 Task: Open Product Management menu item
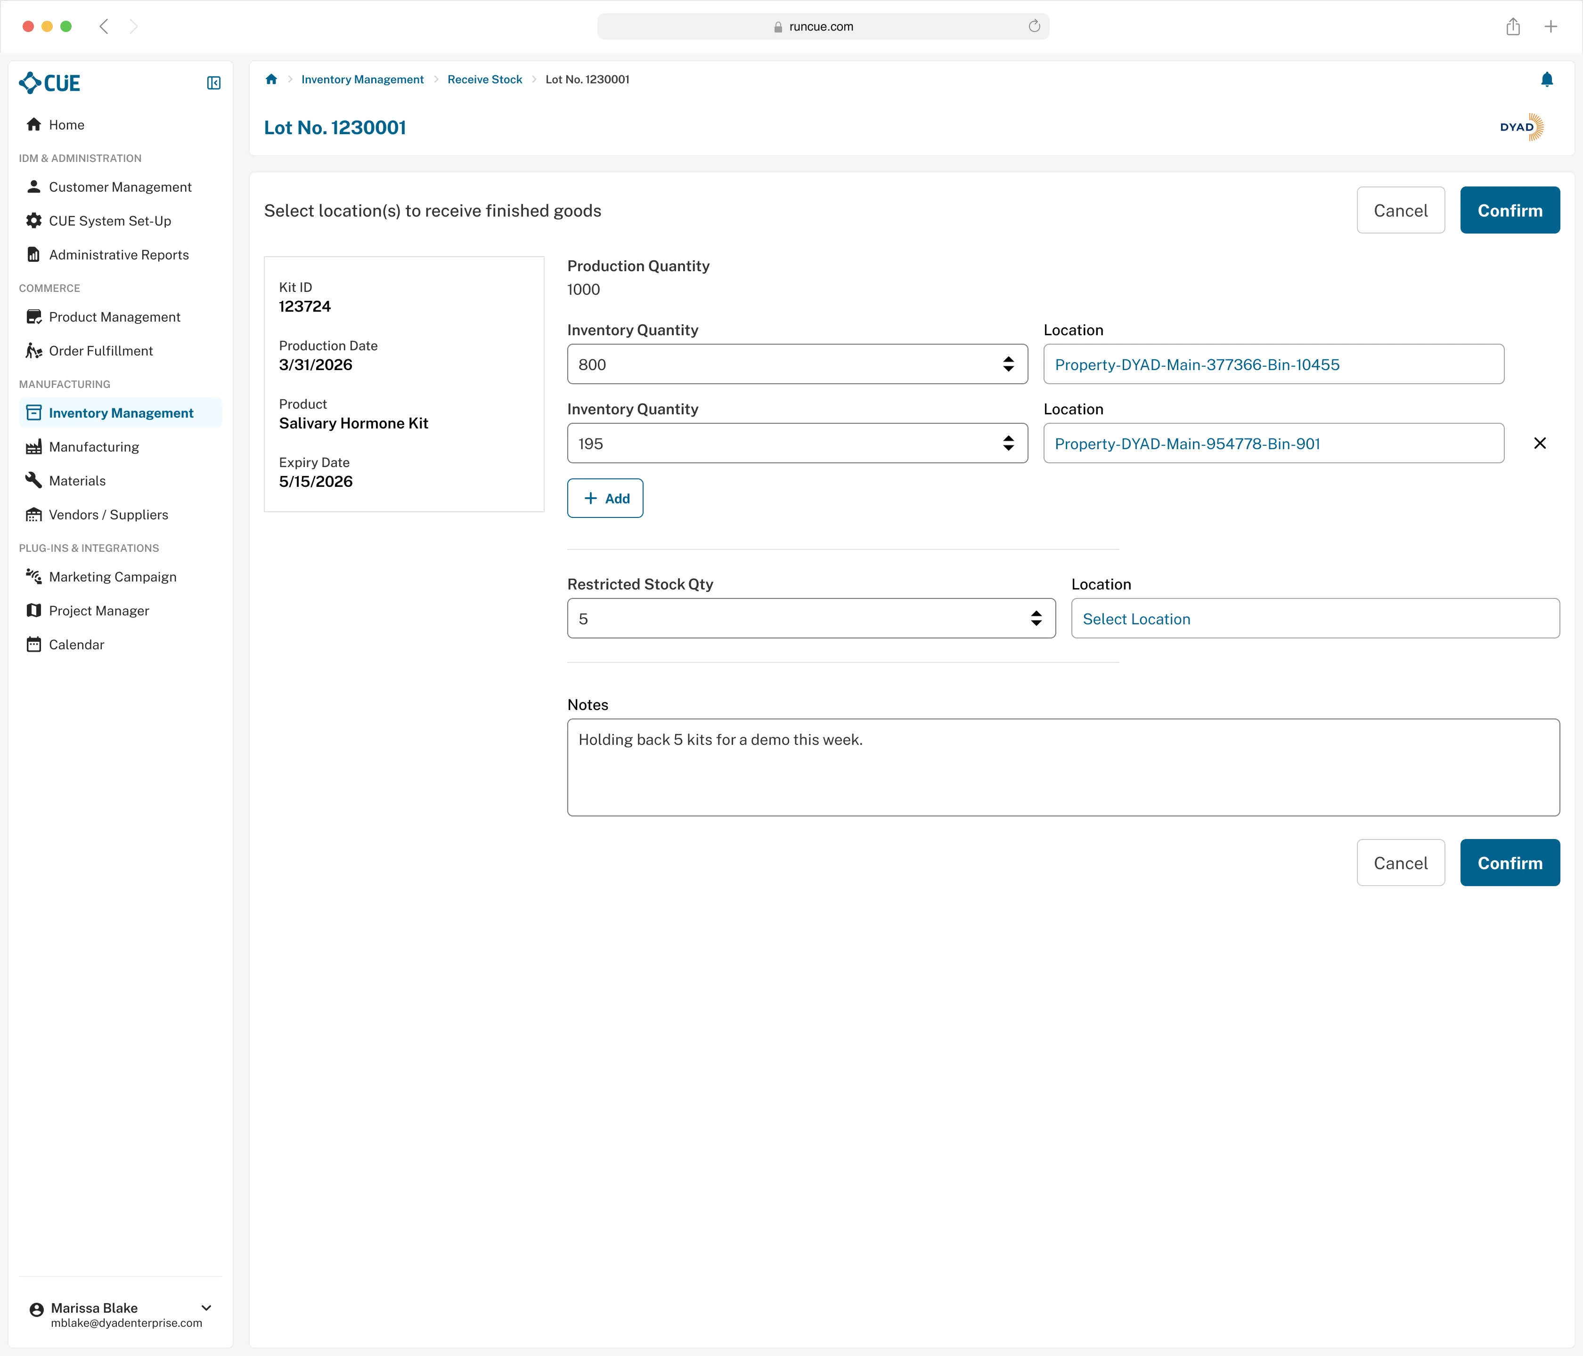tap(120, 317)
